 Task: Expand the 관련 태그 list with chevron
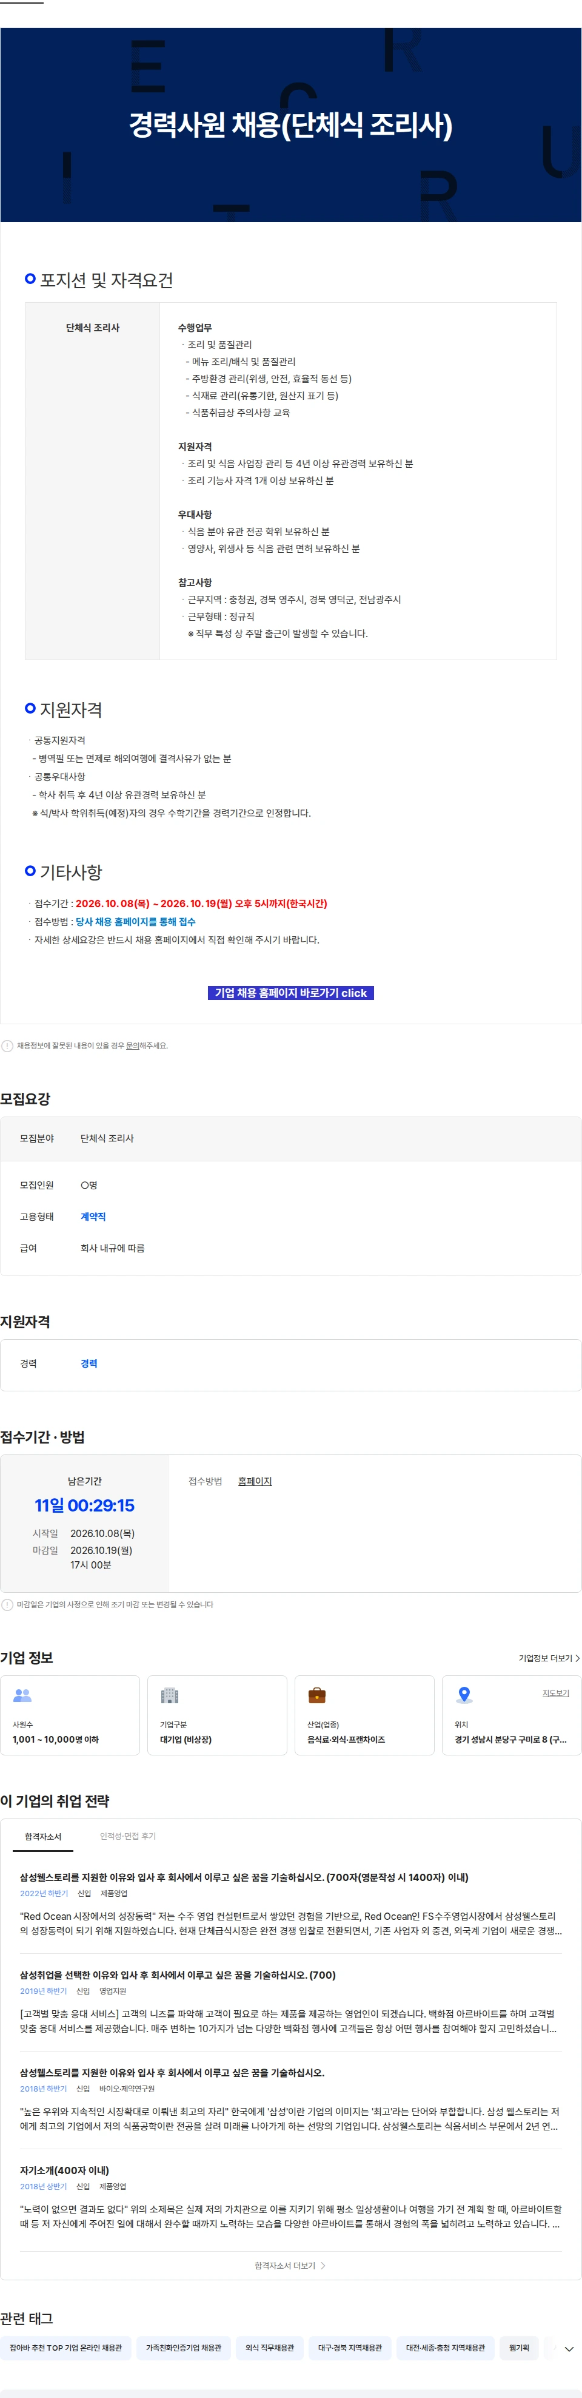pos(569,2349)
